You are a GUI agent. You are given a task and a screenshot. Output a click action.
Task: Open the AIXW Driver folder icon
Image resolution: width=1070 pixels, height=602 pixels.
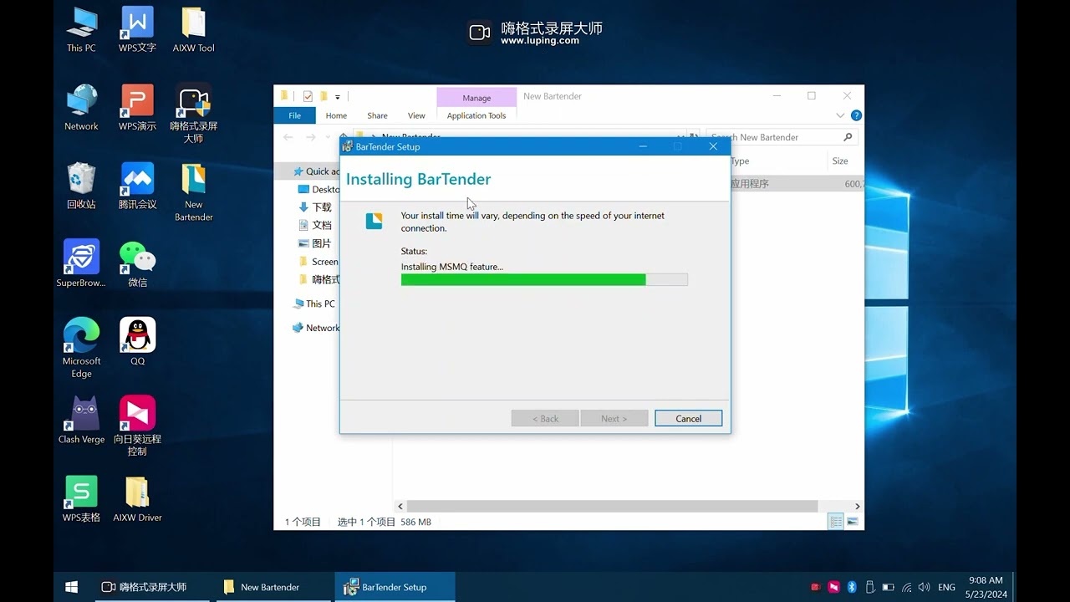[x=137, y=498]
